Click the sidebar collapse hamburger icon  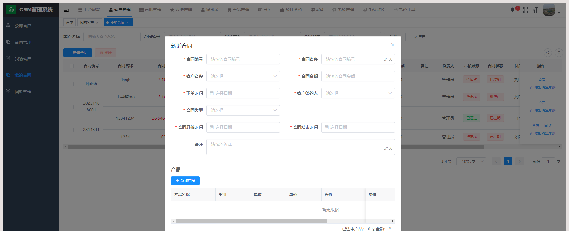tap(66, 10)
